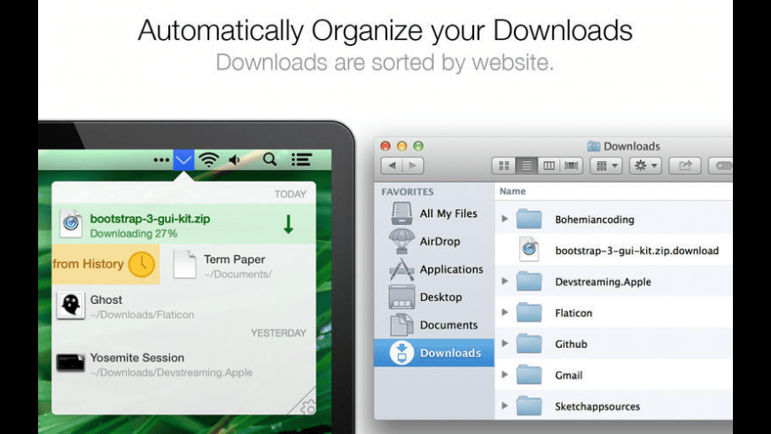Select bootstrap-3-gui-kit.zip.download file name

point(637,251)
